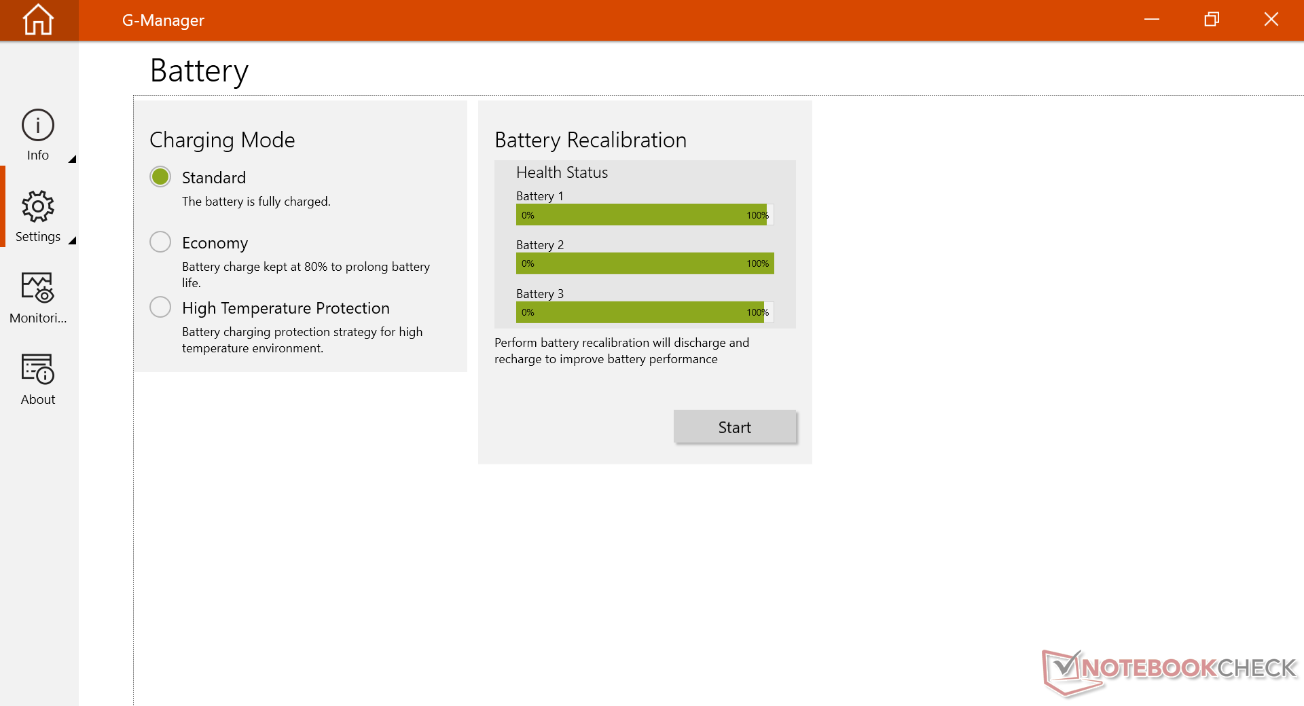Click the Battery Recalibration heading

pos(591,140)
